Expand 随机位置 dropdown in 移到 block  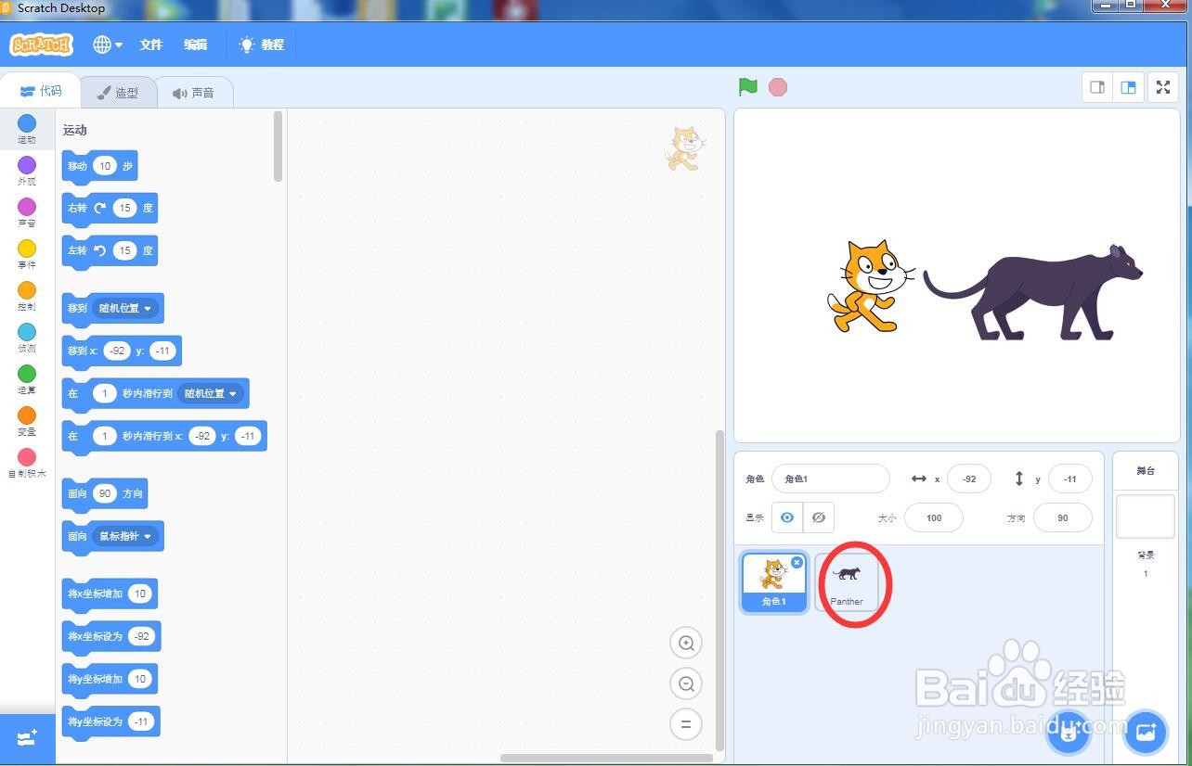click(x=124, y=308)
